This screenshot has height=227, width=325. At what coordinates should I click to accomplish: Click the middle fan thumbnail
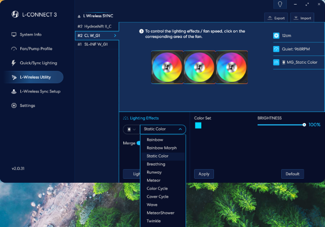pos(199,67)
